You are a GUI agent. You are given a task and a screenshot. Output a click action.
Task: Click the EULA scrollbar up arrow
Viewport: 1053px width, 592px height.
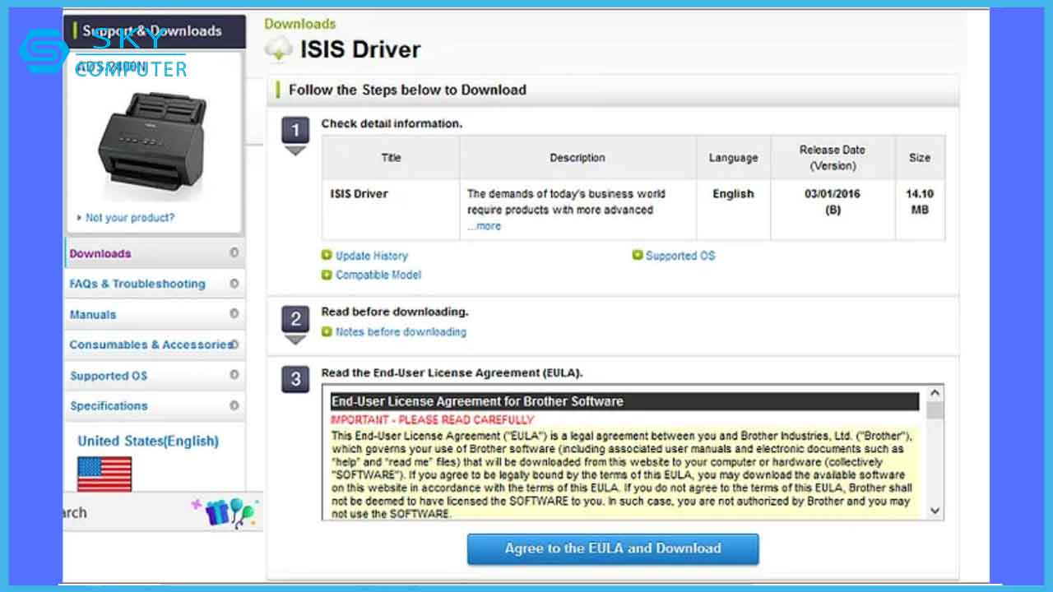click(x=935, y=393)
